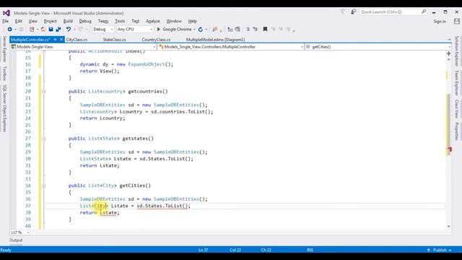Screen dimensions: 462x260
Task: Uncomment selected lines icon
Action: coord(255,29)
